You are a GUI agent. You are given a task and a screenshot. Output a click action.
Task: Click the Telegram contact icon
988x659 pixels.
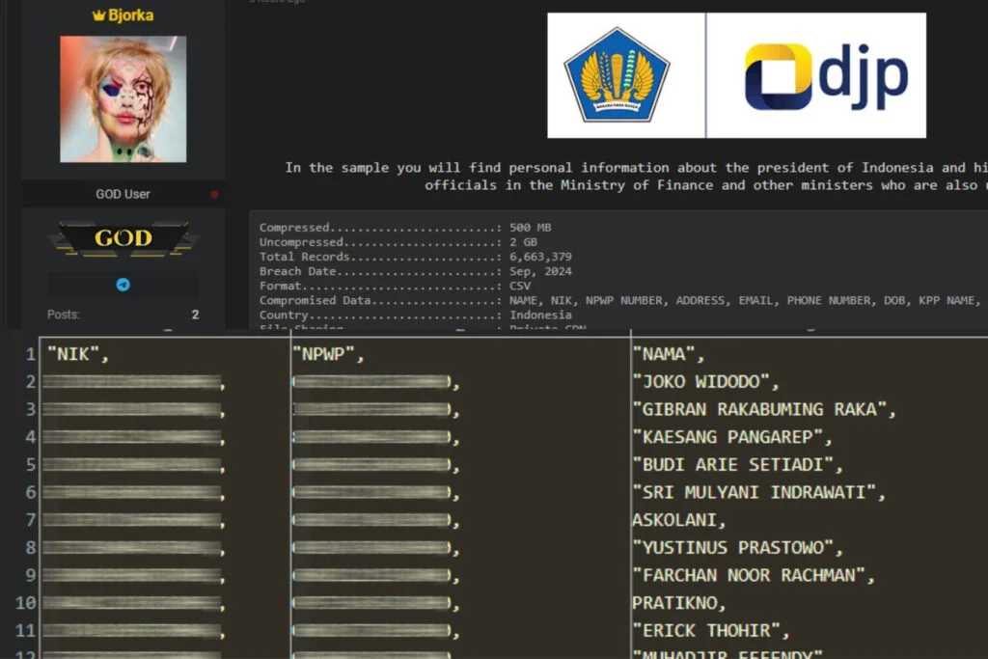(x=123, y=285)
